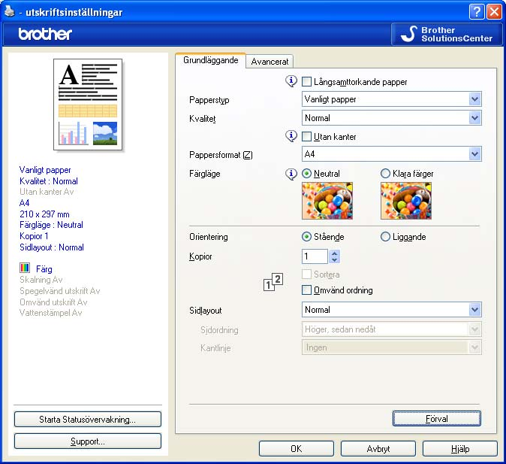
Task: Click summary text 'Kopior 1'
Action: point(34,236)
